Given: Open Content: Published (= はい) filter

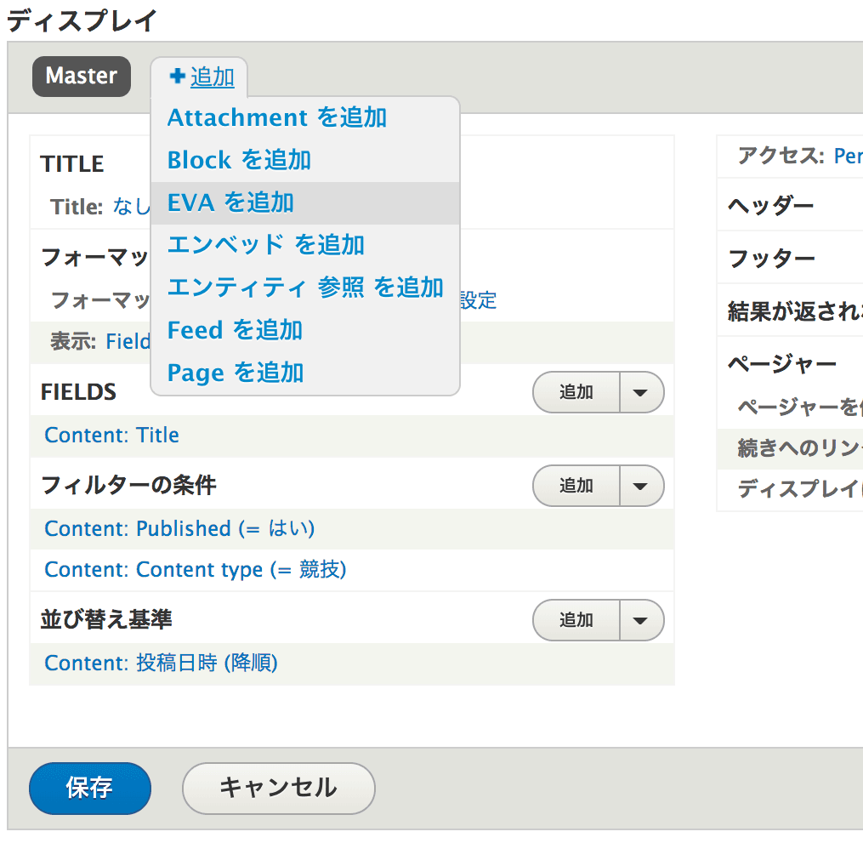Looking at the screenshot, I should [x=179, y=529].
